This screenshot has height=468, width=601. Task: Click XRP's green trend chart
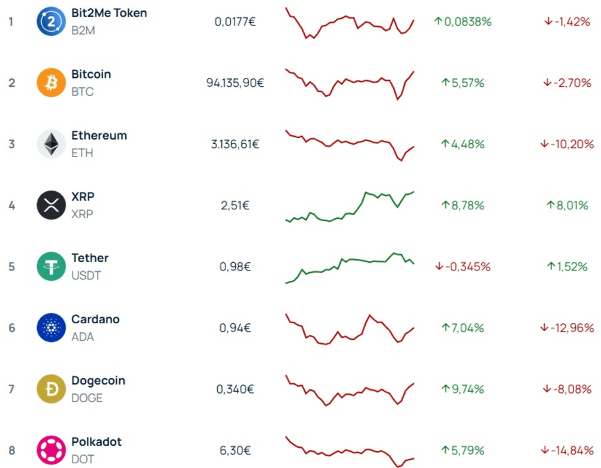click(x=349, y=205)
